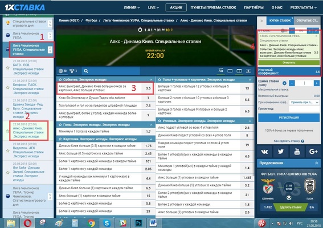Image resolution: width=323 pixels, height=228 pixels.
Task: Click the РЕГИСТРАЦИЯ button
Action: pyautogui.click(x=289, y=117)
